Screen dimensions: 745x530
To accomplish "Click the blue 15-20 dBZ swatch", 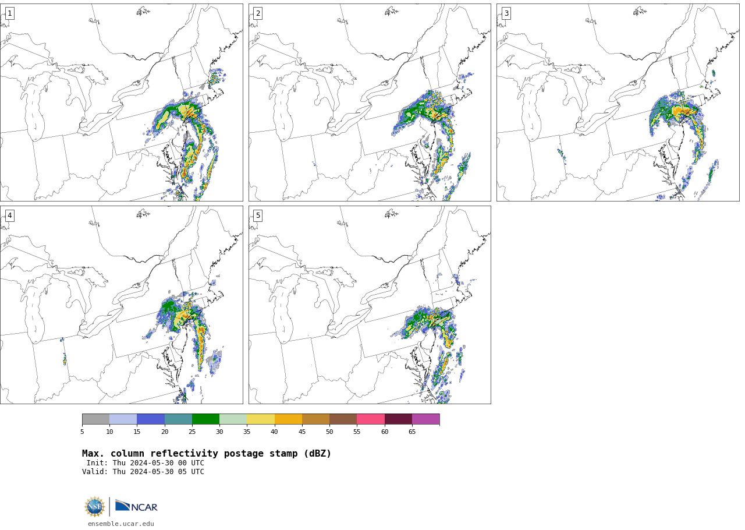I will 151,419.
